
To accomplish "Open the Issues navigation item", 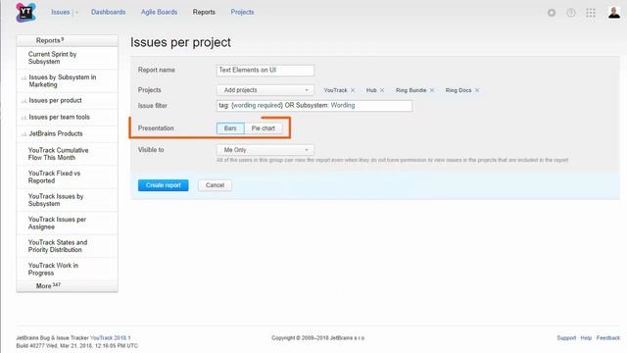I will [x=61, y=13].
